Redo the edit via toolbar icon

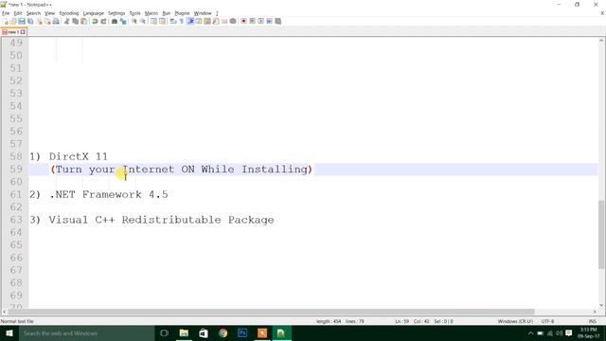click(103, 21)
